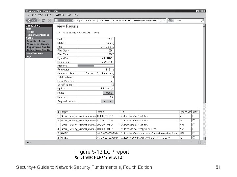Click Export Scan Results link
This screenshot has height=177, width=237.
(39, 47)
